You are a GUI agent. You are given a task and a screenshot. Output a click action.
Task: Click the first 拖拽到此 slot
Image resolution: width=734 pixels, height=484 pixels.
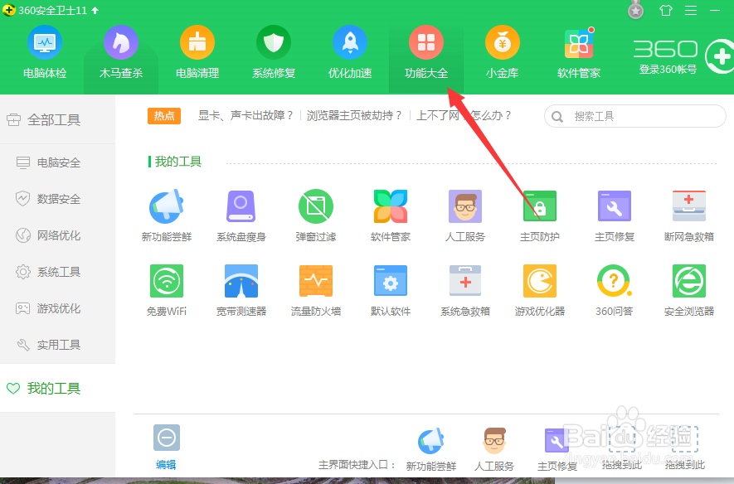tap(622, 448)
